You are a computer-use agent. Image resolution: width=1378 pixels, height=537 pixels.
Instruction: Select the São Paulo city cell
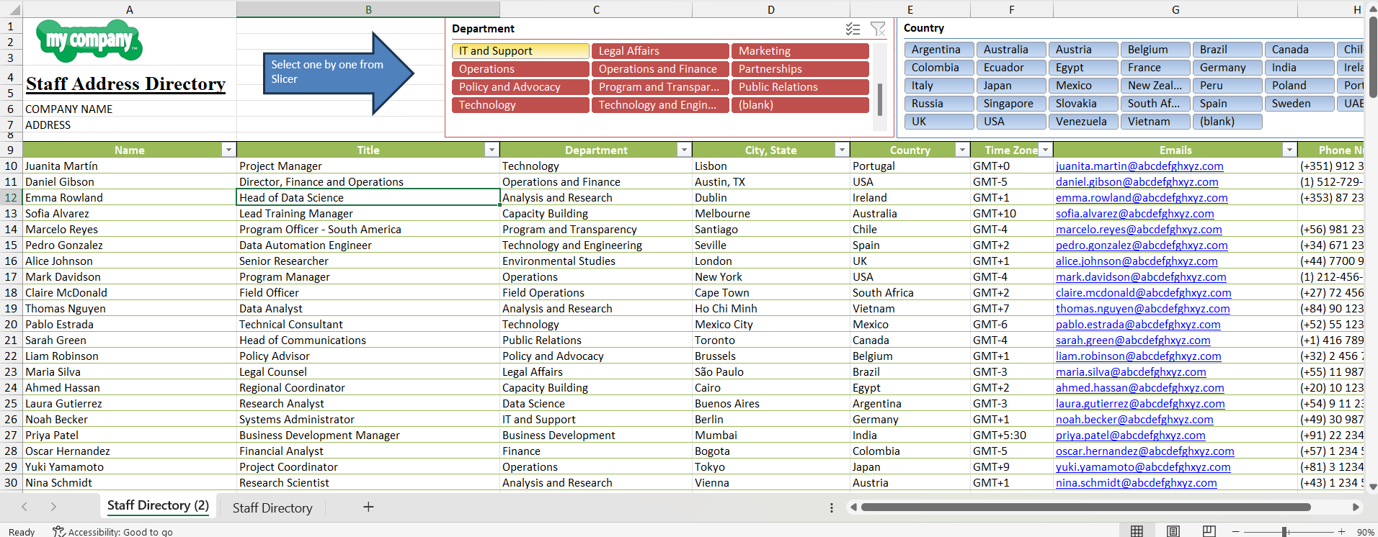(x=771, y=372)
